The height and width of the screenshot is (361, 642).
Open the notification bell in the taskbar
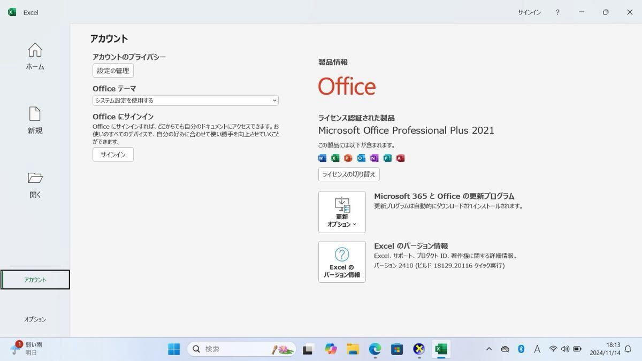(628, 349)
